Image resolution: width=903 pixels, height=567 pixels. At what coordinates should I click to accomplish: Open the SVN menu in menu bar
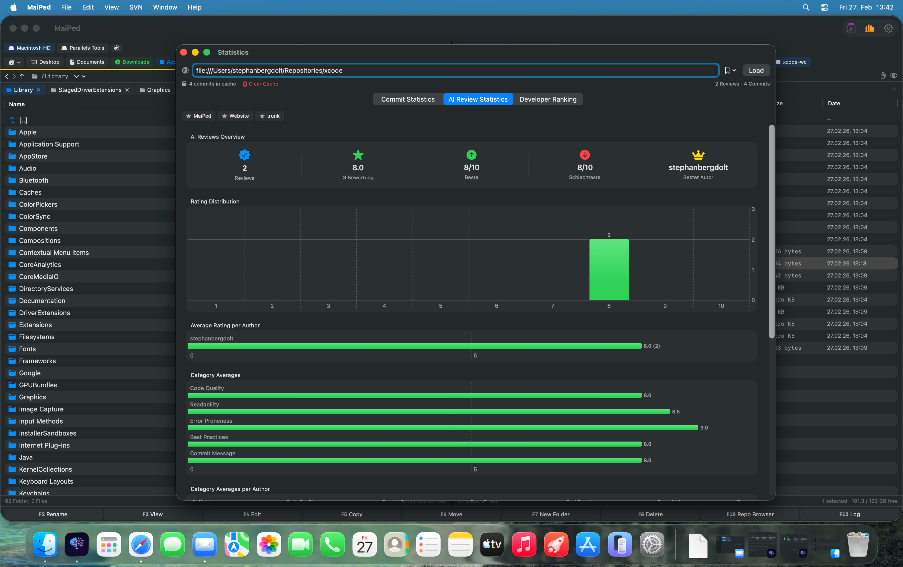click(136, 7)
